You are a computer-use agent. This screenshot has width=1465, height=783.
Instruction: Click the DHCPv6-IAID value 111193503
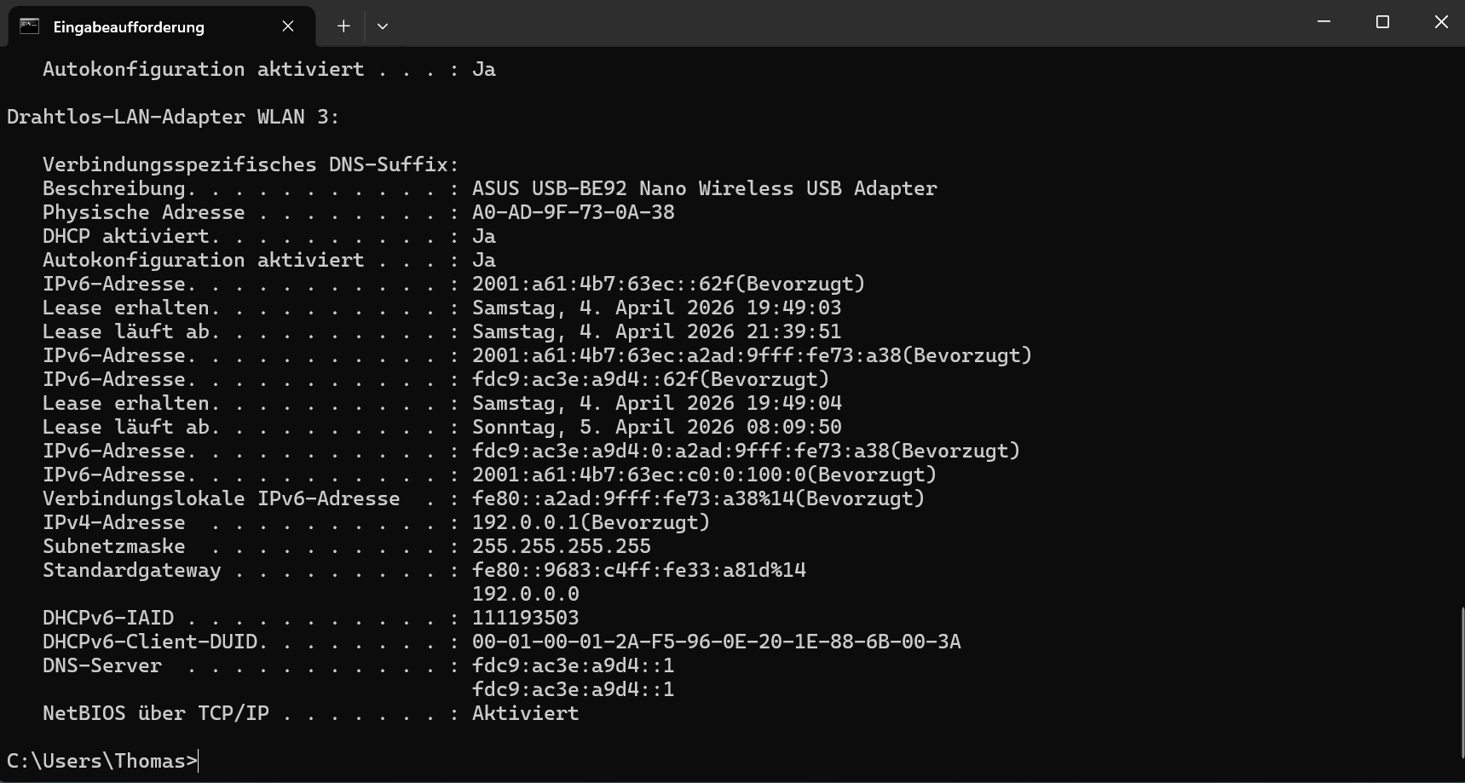[x=525, y=618]
